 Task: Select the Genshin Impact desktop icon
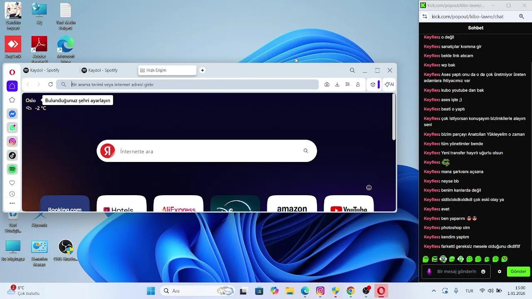tap(13, 17)
